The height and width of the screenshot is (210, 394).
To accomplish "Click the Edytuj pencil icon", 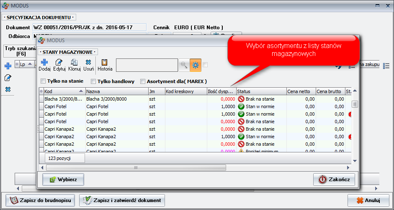I will point(59,62).
